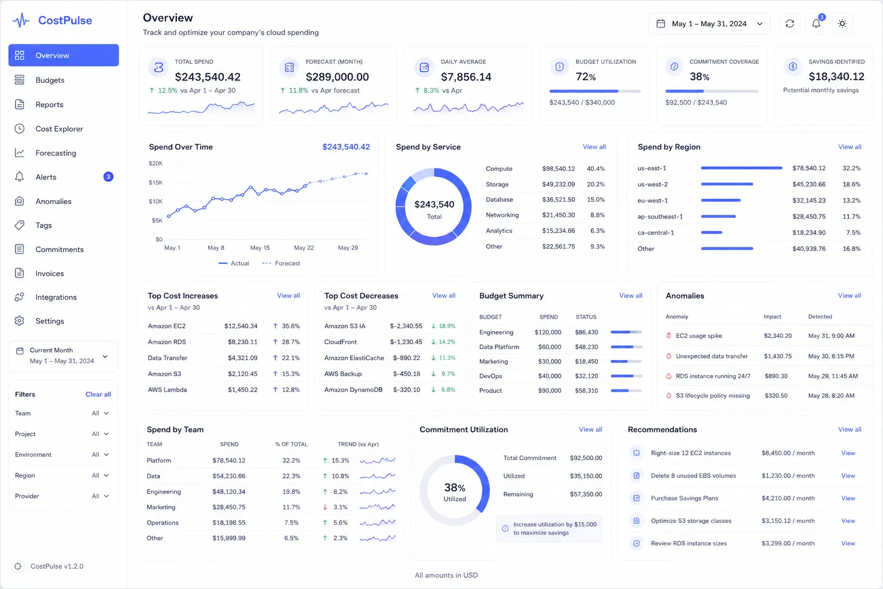
Task: Toggle the light/dark theme sun icon
Action: point(842,24)
